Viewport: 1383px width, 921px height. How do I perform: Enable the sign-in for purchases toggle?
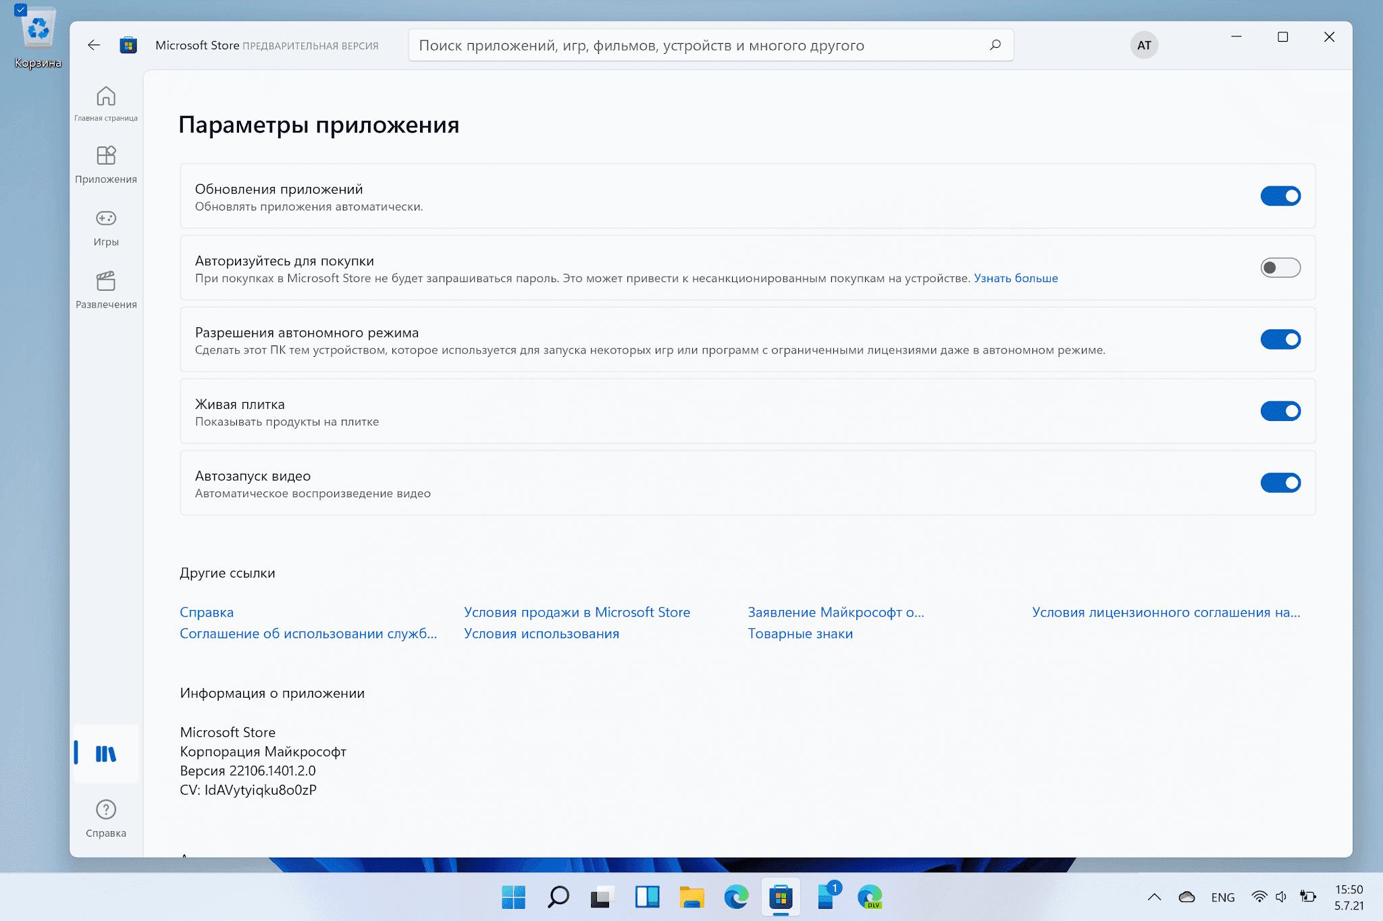tap(1280, 268)
